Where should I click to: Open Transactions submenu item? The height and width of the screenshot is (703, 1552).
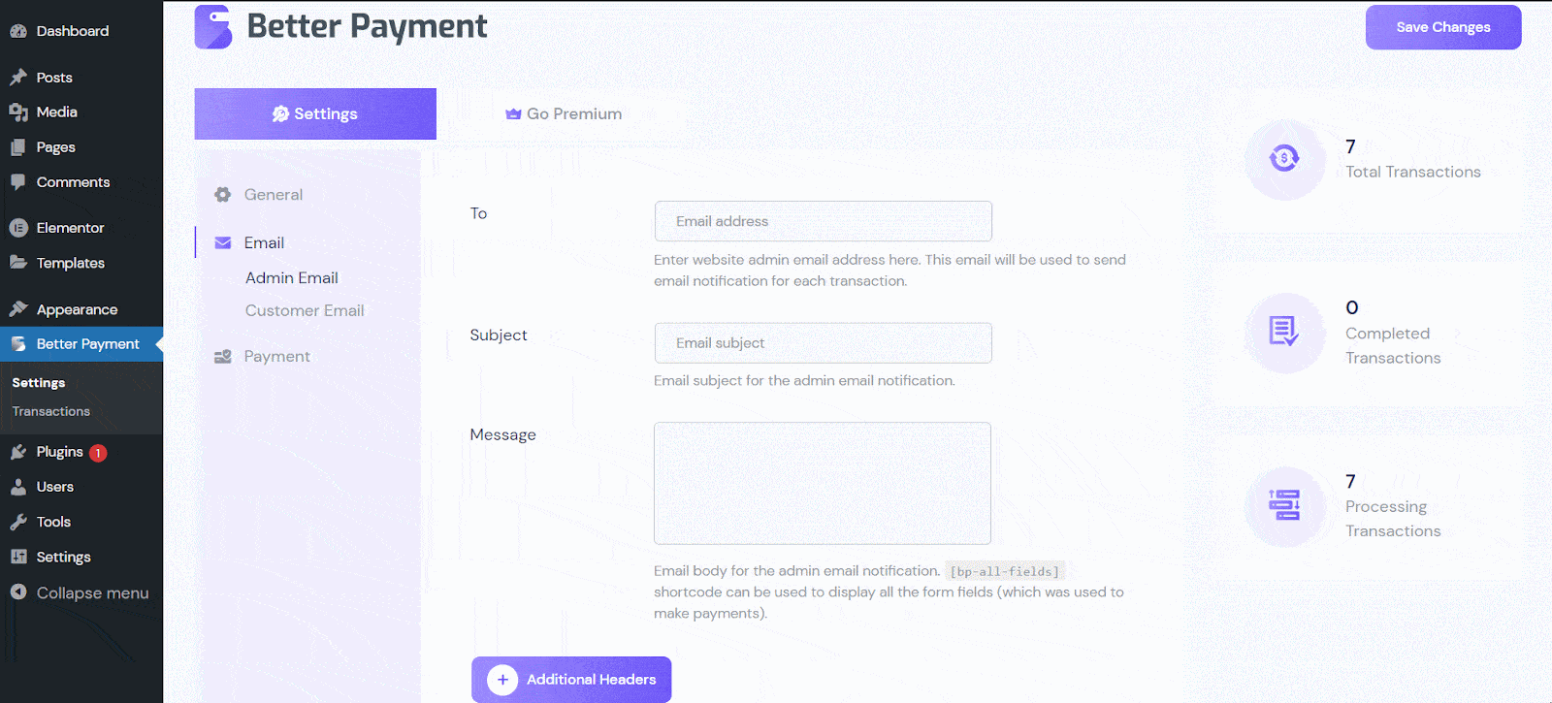pos(51,411)
